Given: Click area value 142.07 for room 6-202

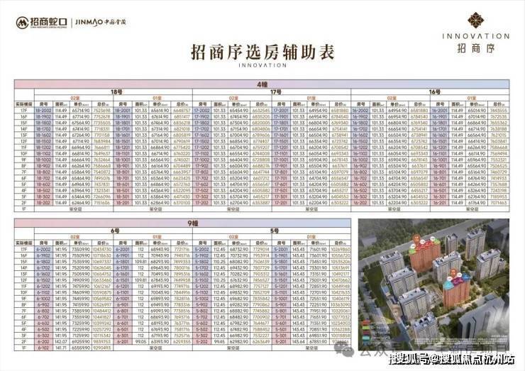Looking at the screenshot, I should 61,342.
